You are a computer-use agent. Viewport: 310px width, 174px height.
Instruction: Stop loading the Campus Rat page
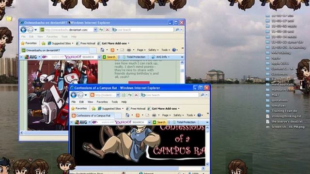click(136, 95)
